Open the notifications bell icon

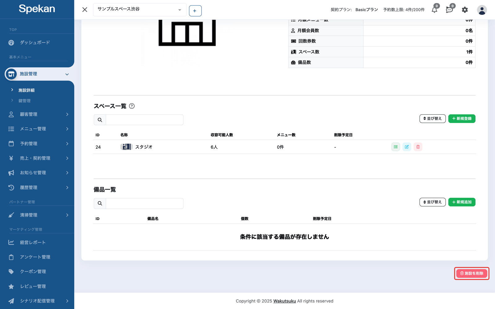pyautogui.click(x=434, y=10)
